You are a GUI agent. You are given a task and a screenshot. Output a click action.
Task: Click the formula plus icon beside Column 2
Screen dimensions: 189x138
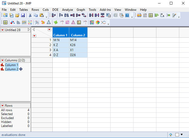[x=21, y=69]
